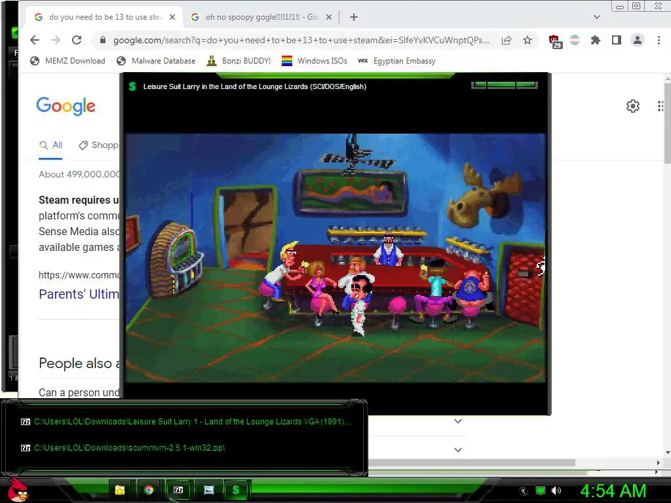Close the 'do you need to be 13' tab
Screen dimensions: 671x503
[172, 17]
